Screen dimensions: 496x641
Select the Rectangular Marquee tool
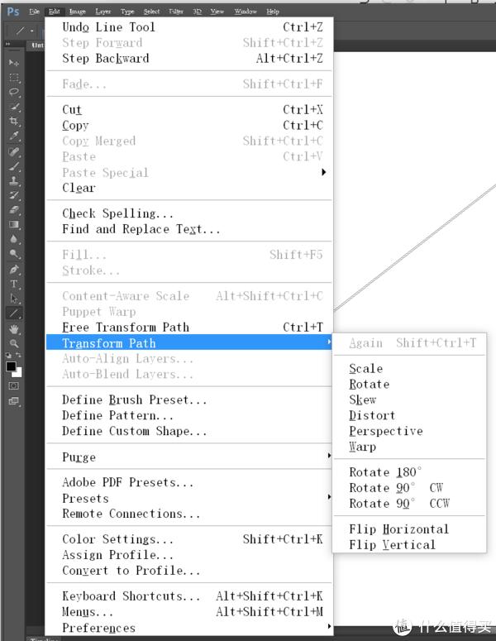14,78
